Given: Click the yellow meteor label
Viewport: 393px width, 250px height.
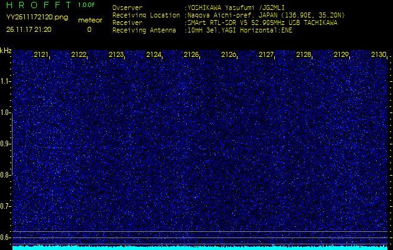Looking at the screenshot, I should (89, 21).
